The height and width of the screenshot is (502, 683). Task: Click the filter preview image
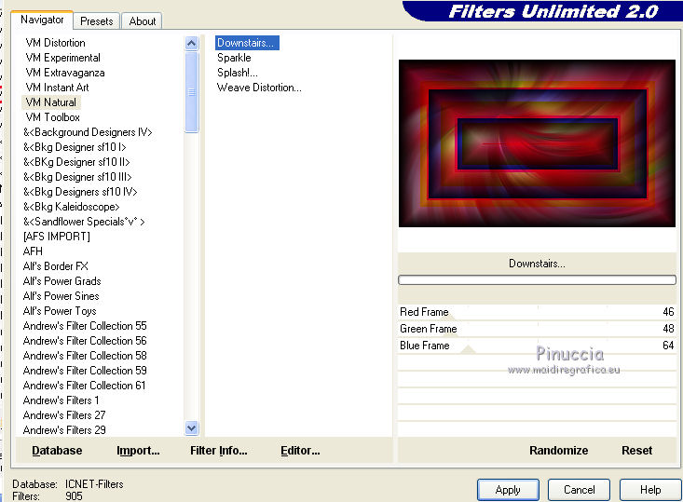point(537,143)
